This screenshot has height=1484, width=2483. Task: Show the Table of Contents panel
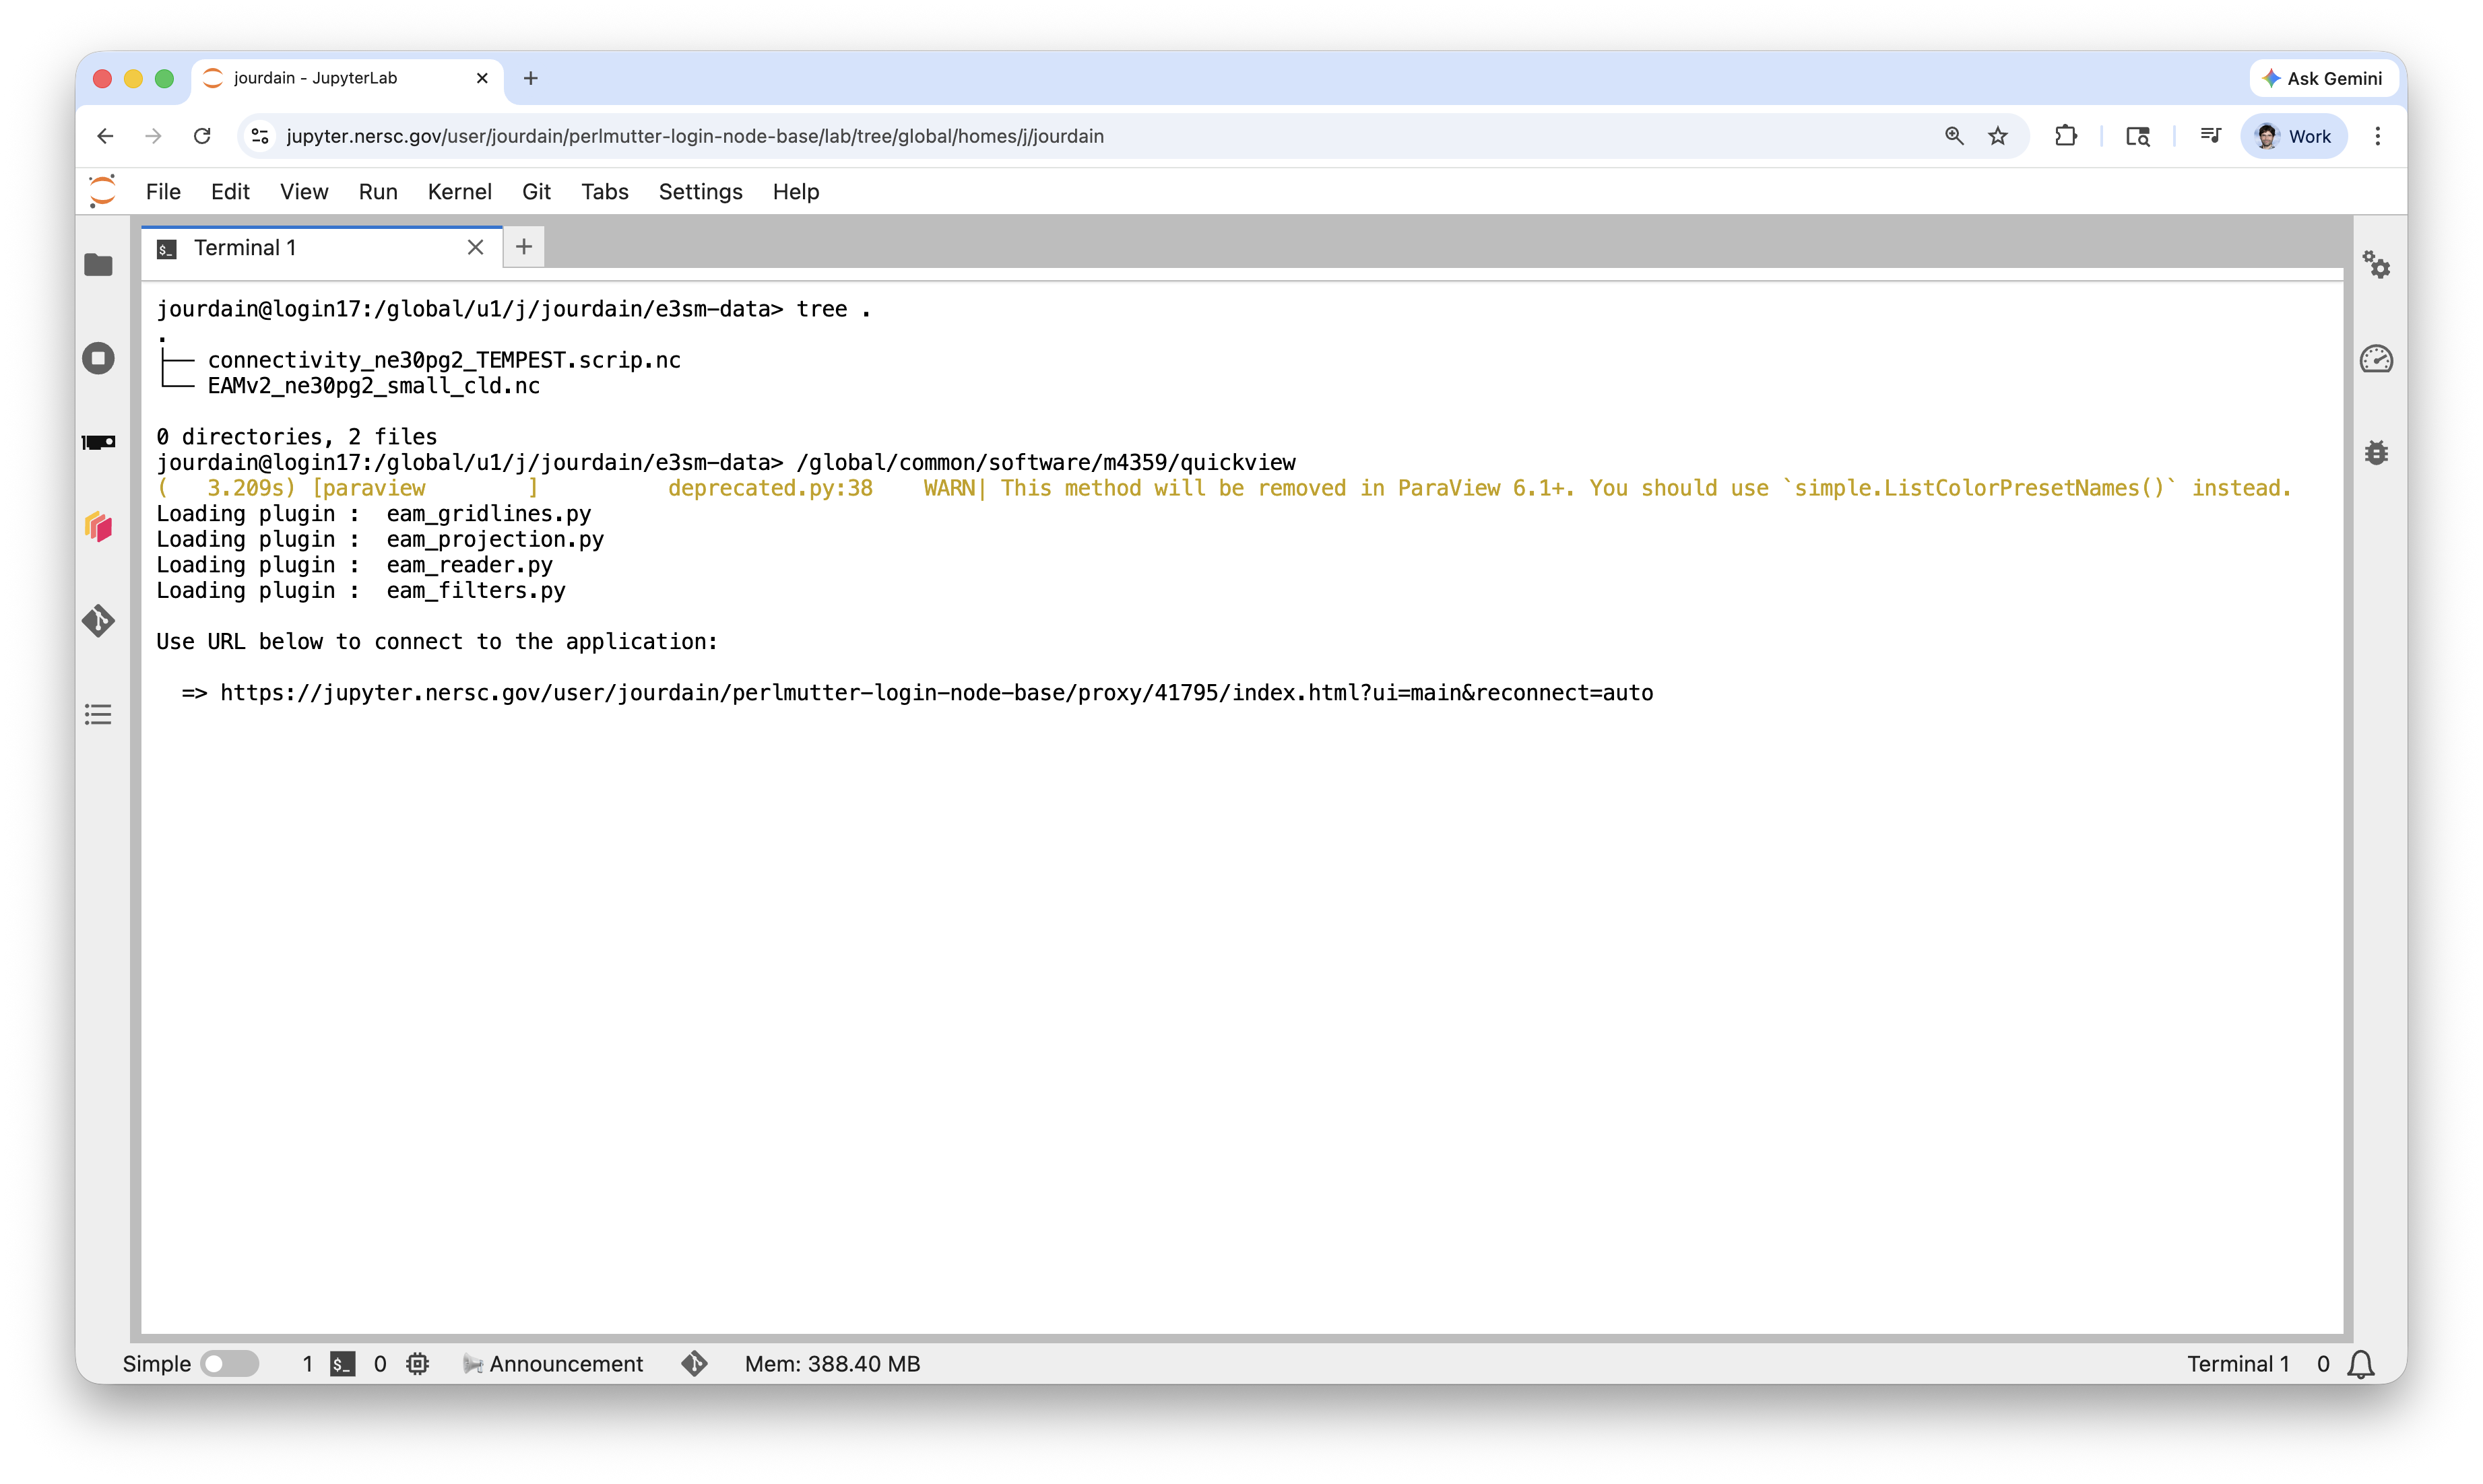(x=98, y=715)
